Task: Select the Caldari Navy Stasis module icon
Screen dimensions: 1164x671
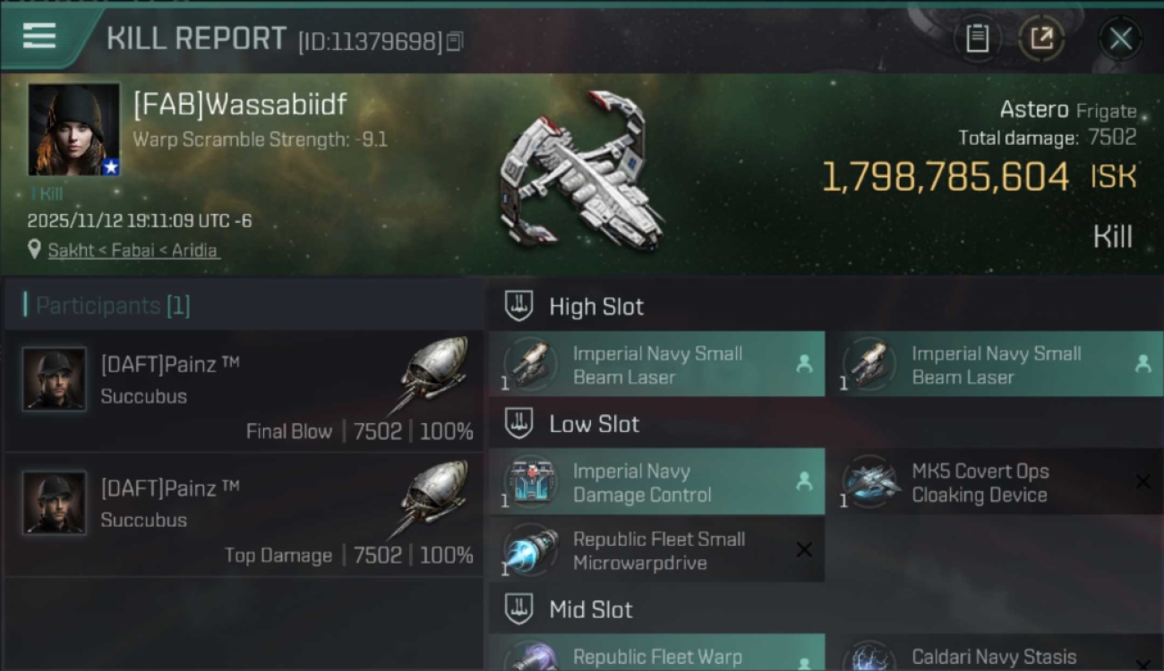Action: click(x=870, y=658)
